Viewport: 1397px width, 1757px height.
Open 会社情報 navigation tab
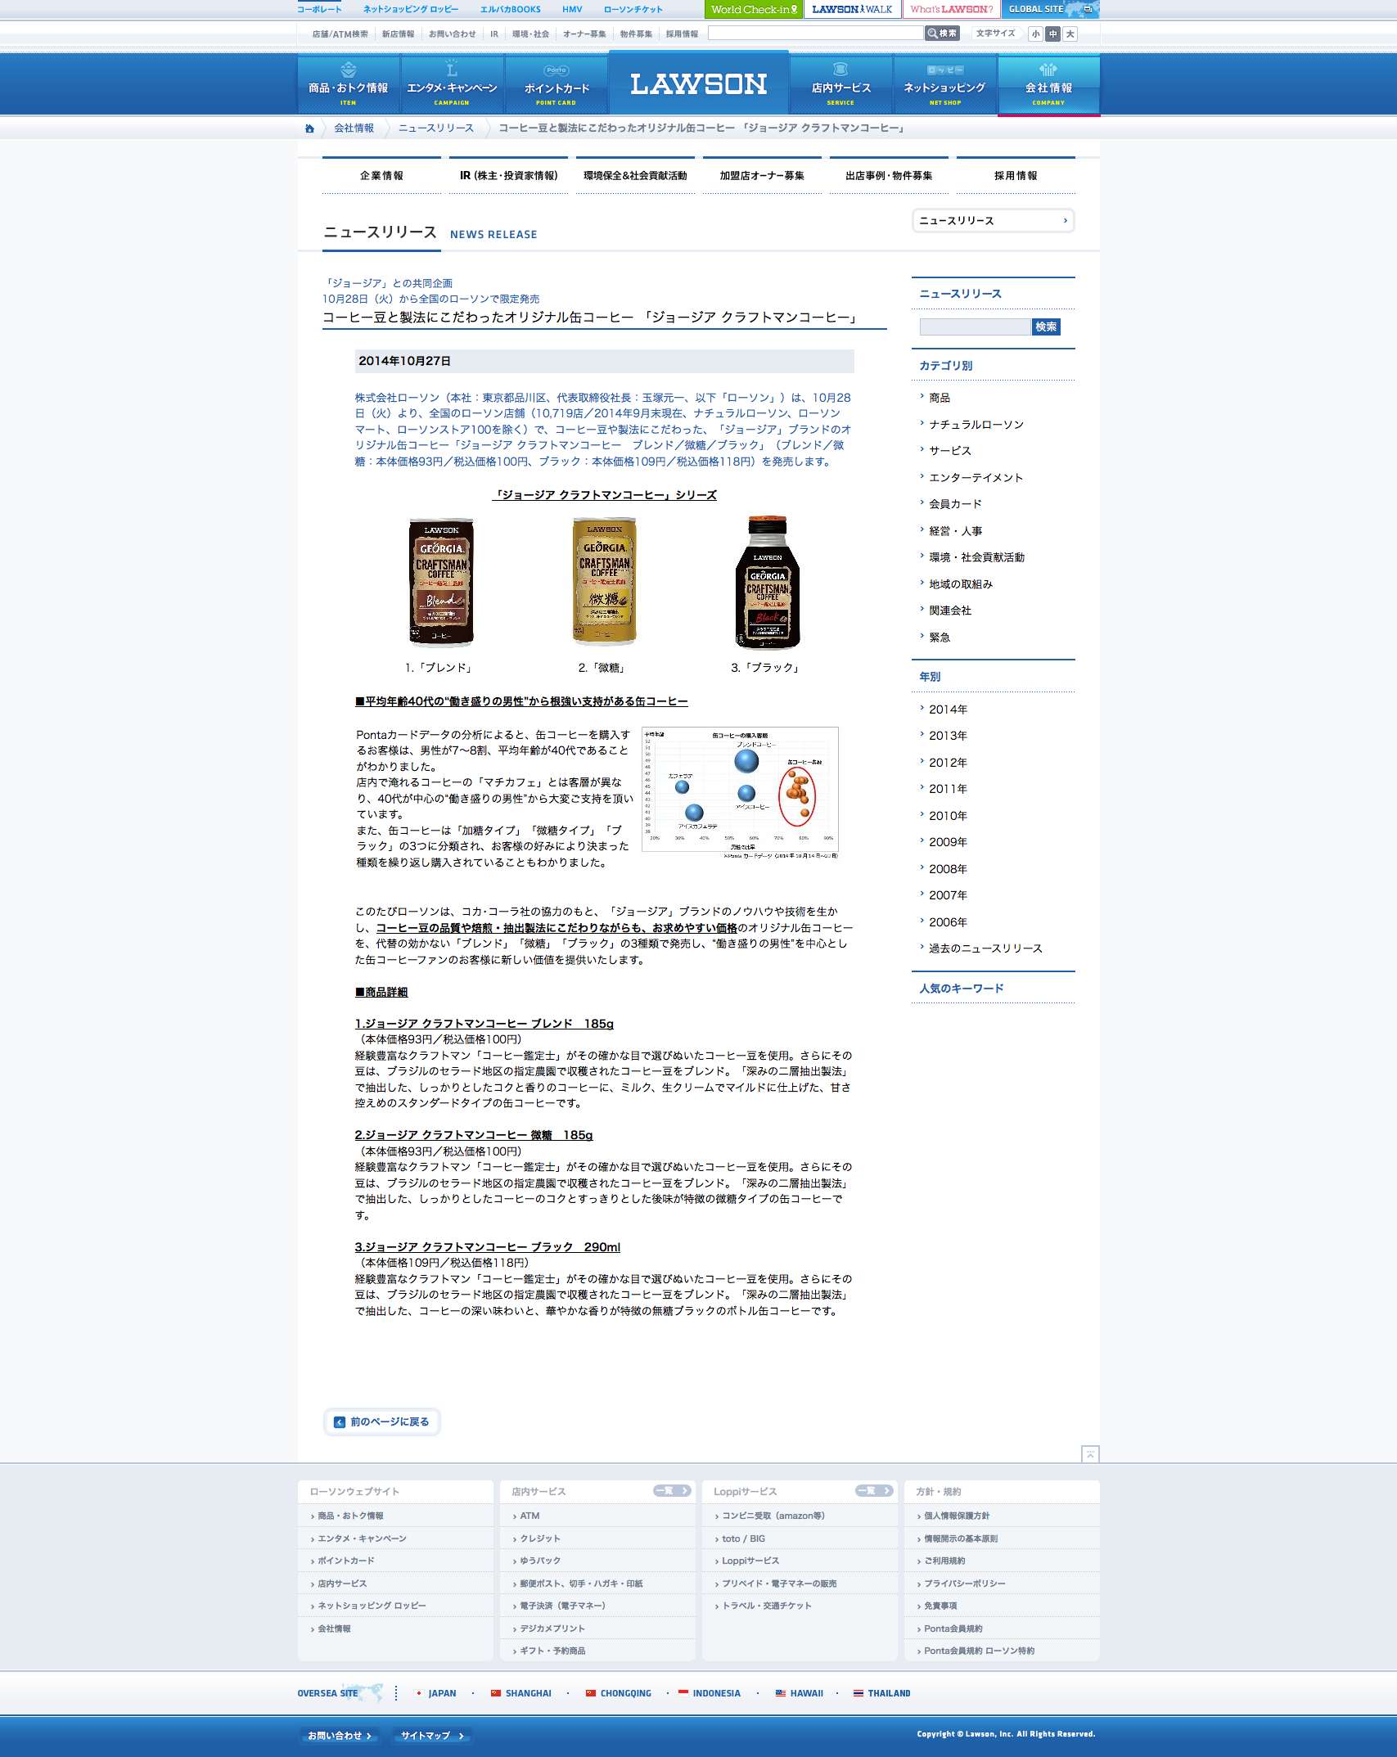point(1048,85)
